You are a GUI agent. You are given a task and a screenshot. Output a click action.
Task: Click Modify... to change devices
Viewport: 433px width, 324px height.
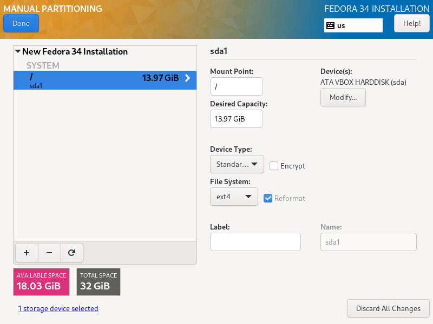[x=343, y=97]
